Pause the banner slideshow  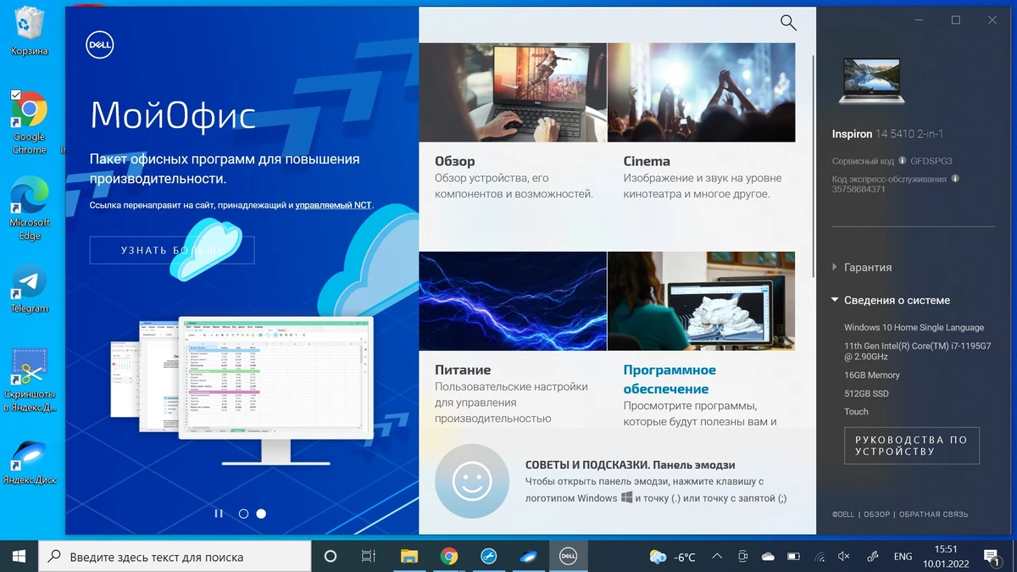click(219, 514)
